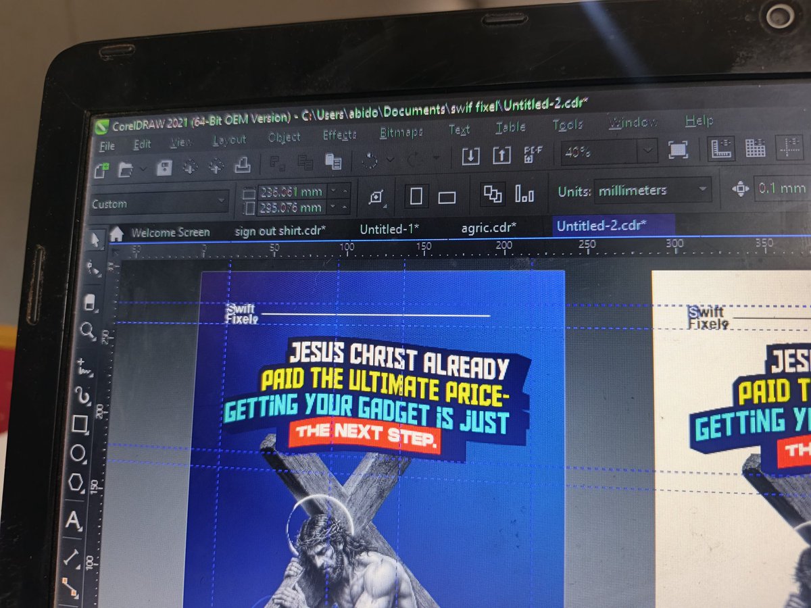
Task: Undo the last action
Action: click(370, 160)
